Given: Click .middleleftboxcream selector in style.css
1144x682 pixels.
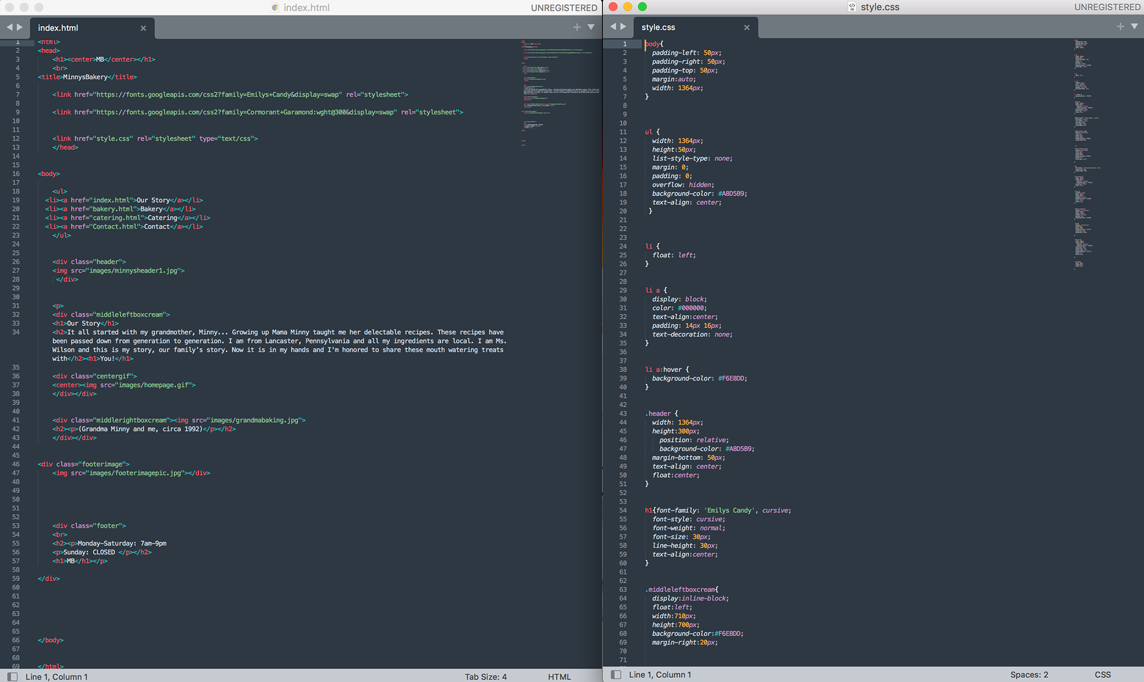Looking at the screenshot, I should tap(681, 590).
